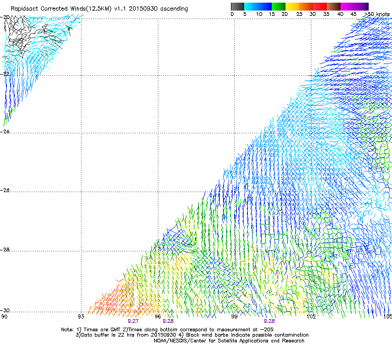The height and width of the screenshot is (344, 392).
Task: Click the NOAA/NESDIS credit line
Action: tap(229, 341)
